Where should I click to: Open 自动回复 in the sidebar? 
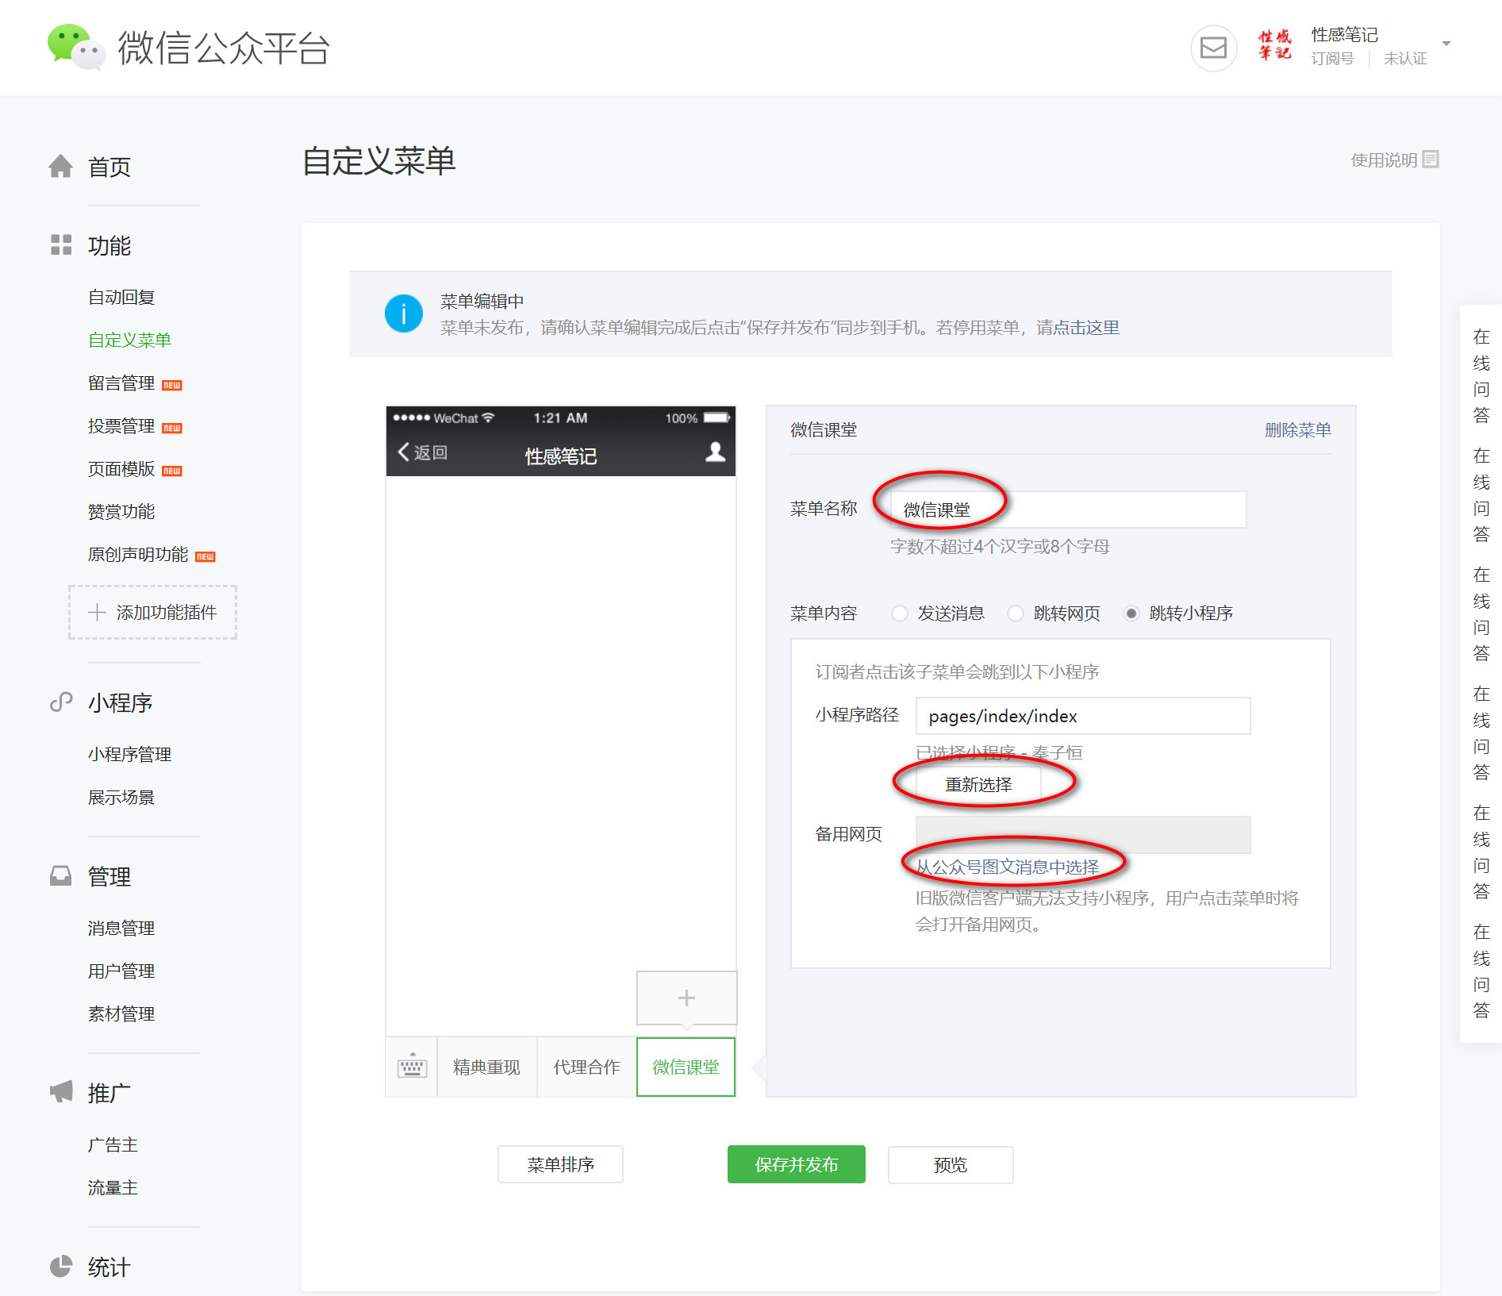(x=121, y=298)
